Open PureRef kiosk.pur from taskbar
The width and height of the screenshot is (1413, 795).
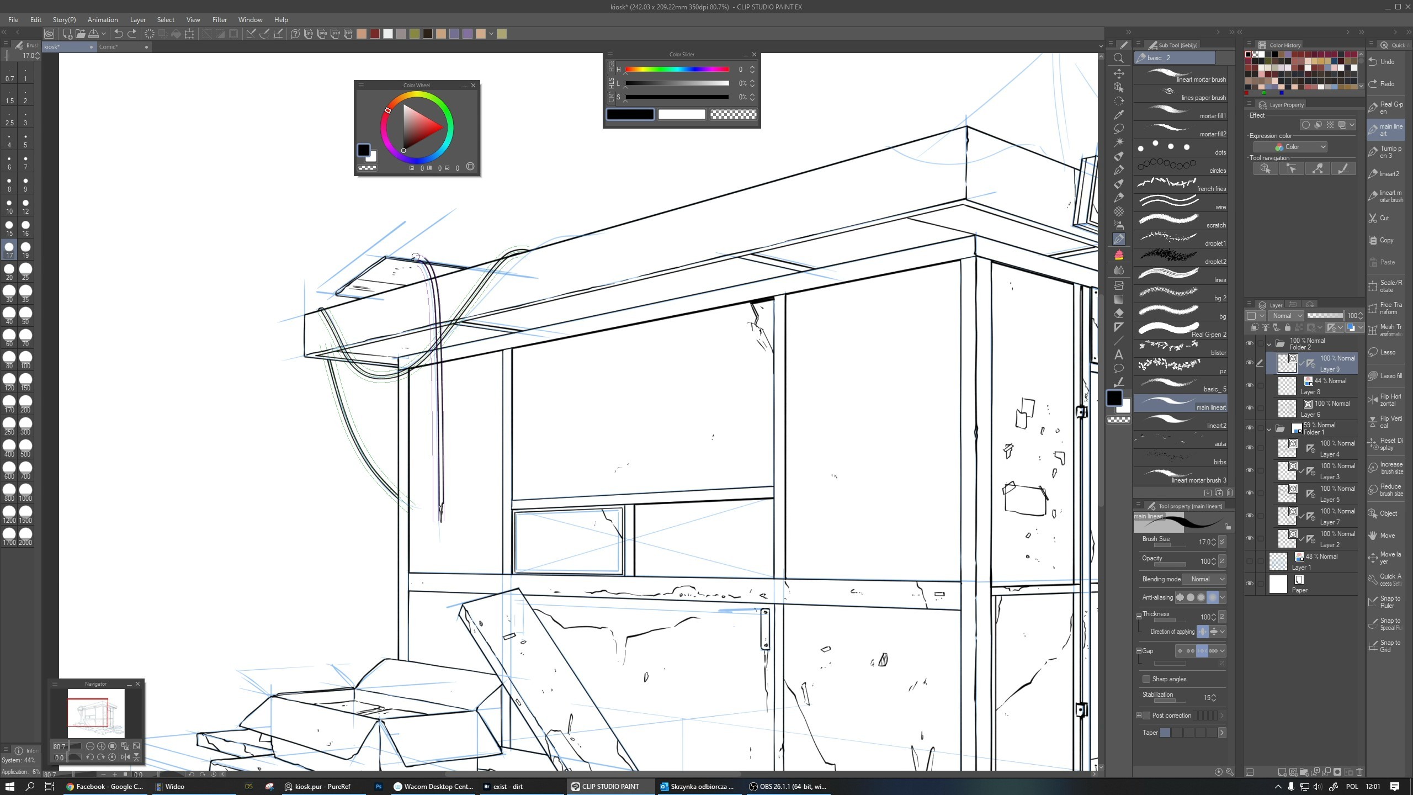pyautogui.click(x=318, y=787)
